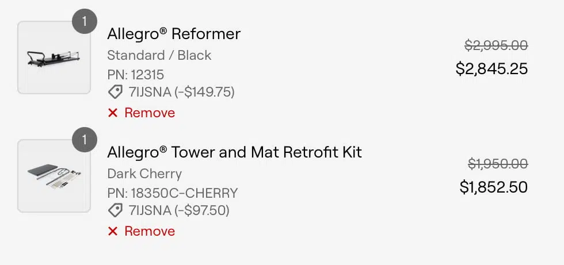Click the struck-through price $1,950.00

(x=498, y=164)
